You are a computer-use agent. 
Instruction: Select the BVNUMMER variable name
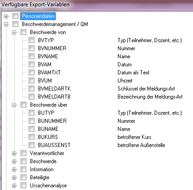pos(52,48)
